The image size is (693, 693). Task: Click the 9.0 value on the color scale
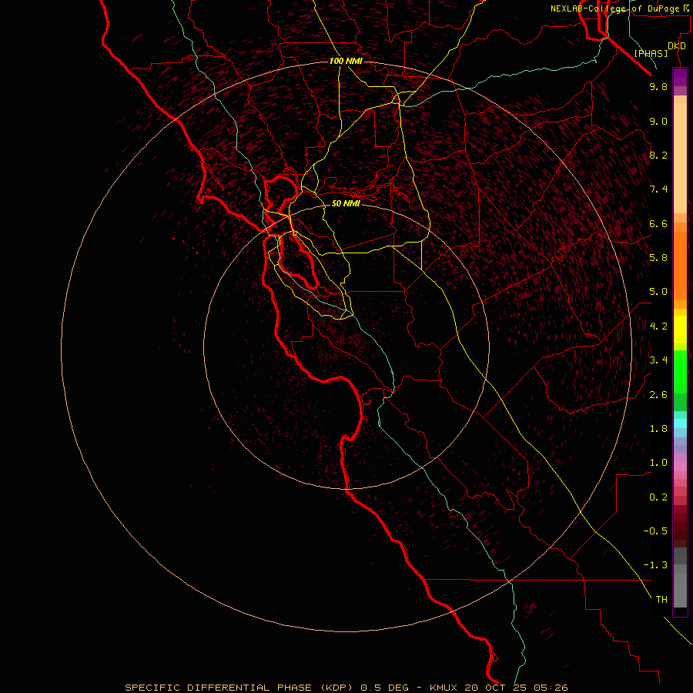(x=658, y=121)
